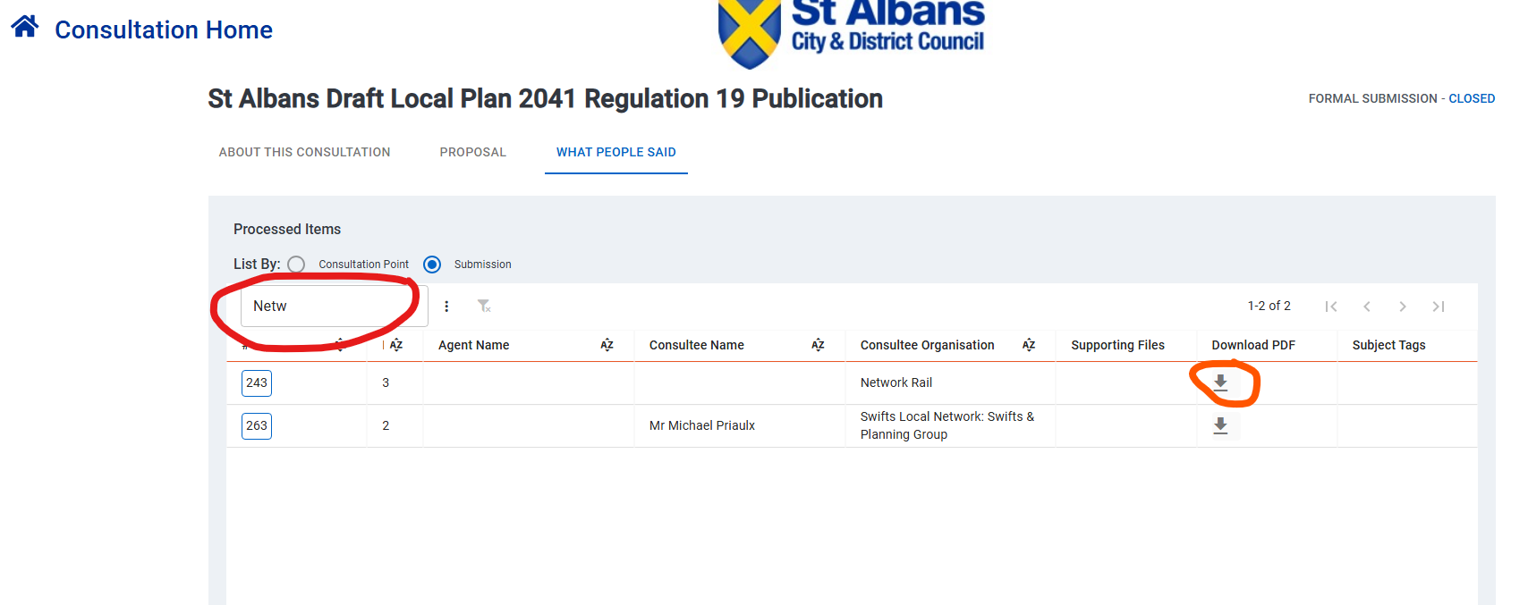Go to the first page of results
The width and height of the screenshot is (1528, 605).
(1331, 307)
